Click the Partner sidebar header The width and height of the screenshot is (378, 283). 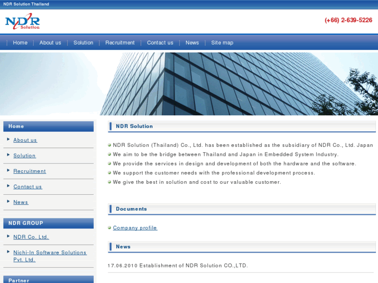click(48, 279)
